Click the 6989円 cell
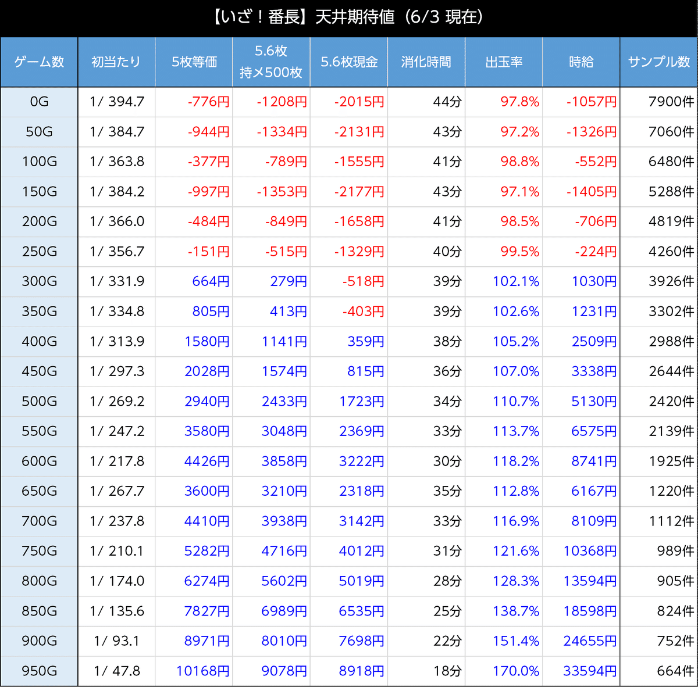The width and height of the screenshot is (698, 687). (x=271, y=611)
